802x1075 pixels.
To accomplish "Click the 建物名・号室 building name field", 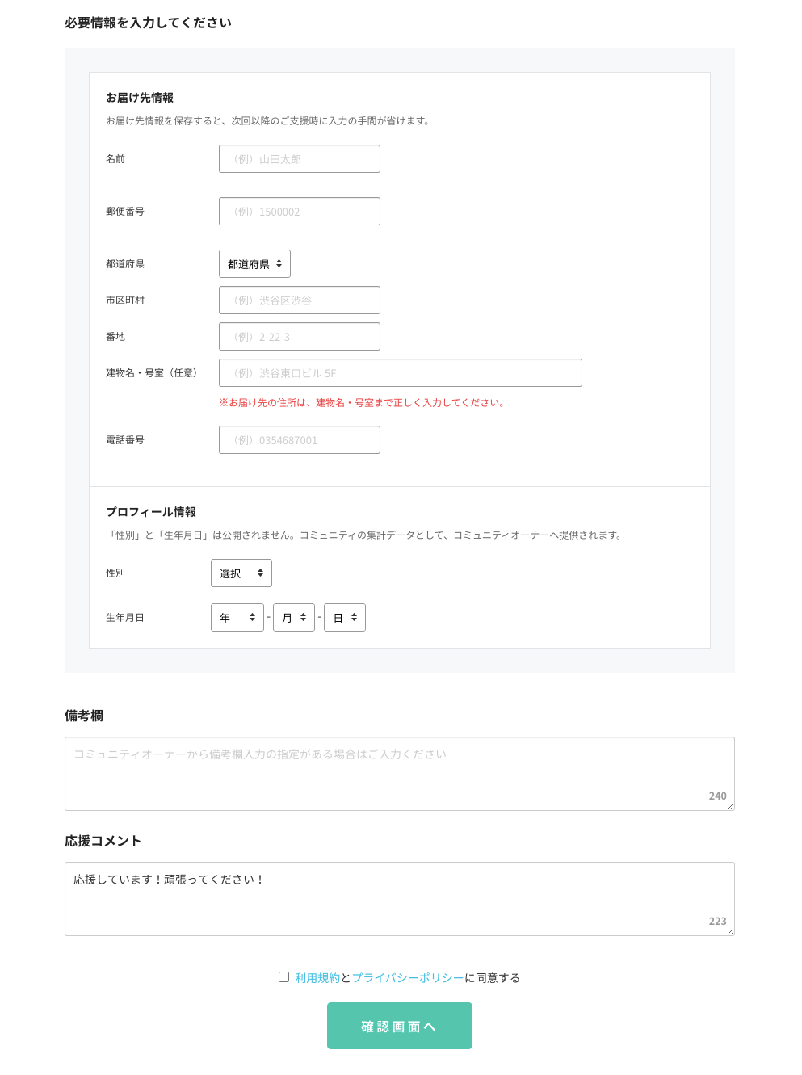I will point(400,373).
